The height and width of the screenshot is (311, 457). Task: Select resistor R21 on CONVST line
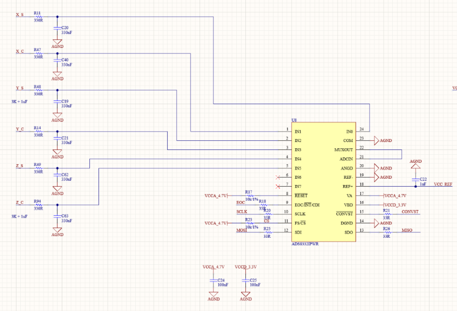(387, 214)
